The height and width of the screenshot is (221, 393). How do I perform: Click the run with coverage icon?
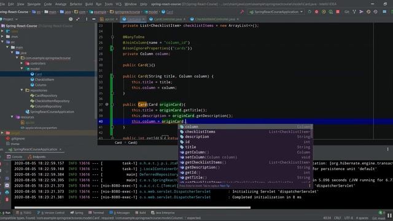coord(324,12)
